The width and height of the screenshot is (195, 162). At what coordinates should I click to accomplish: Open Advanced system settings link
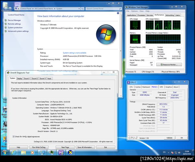(x=18, y=31)
